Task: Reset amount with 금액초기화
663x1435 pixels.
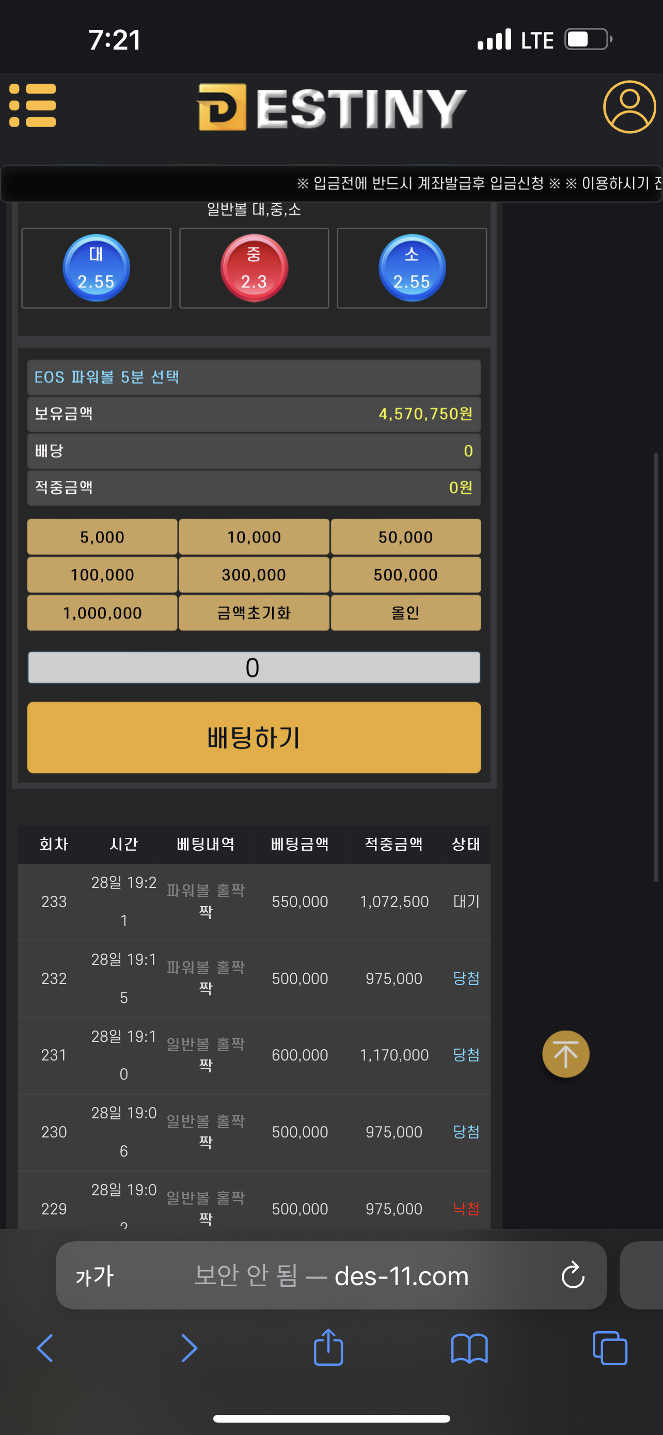Action: [x=254, y=613]
